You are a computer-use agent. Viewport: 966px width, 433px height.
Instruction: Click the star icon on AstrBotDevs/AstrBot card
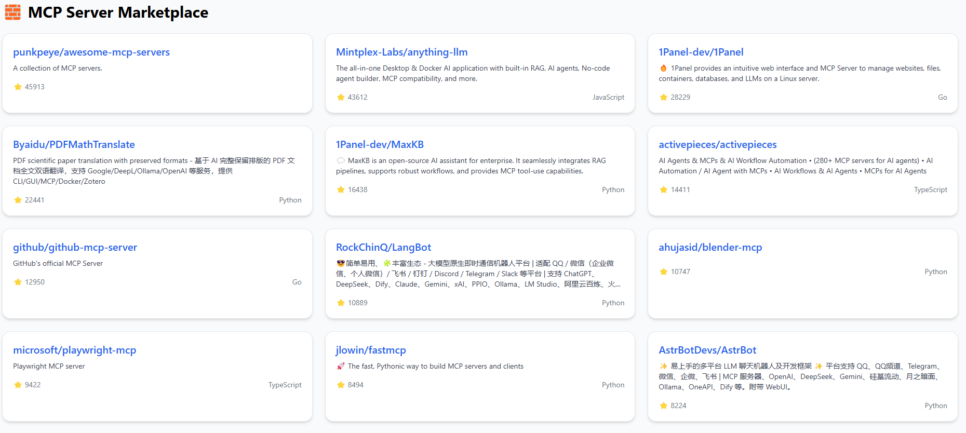click(x=663, y=405)
